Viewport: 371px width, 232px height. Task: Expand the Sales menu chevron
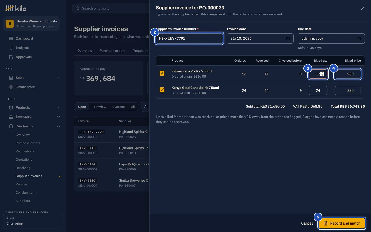58,78
